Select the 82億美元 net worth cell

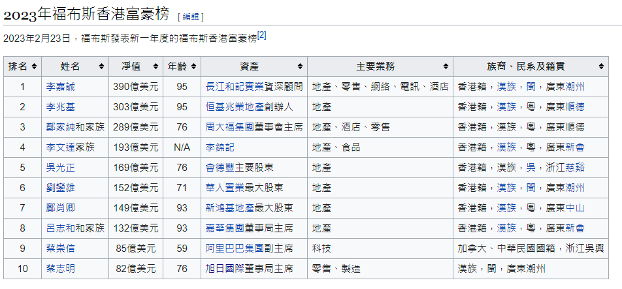click(x=136, y=268)
